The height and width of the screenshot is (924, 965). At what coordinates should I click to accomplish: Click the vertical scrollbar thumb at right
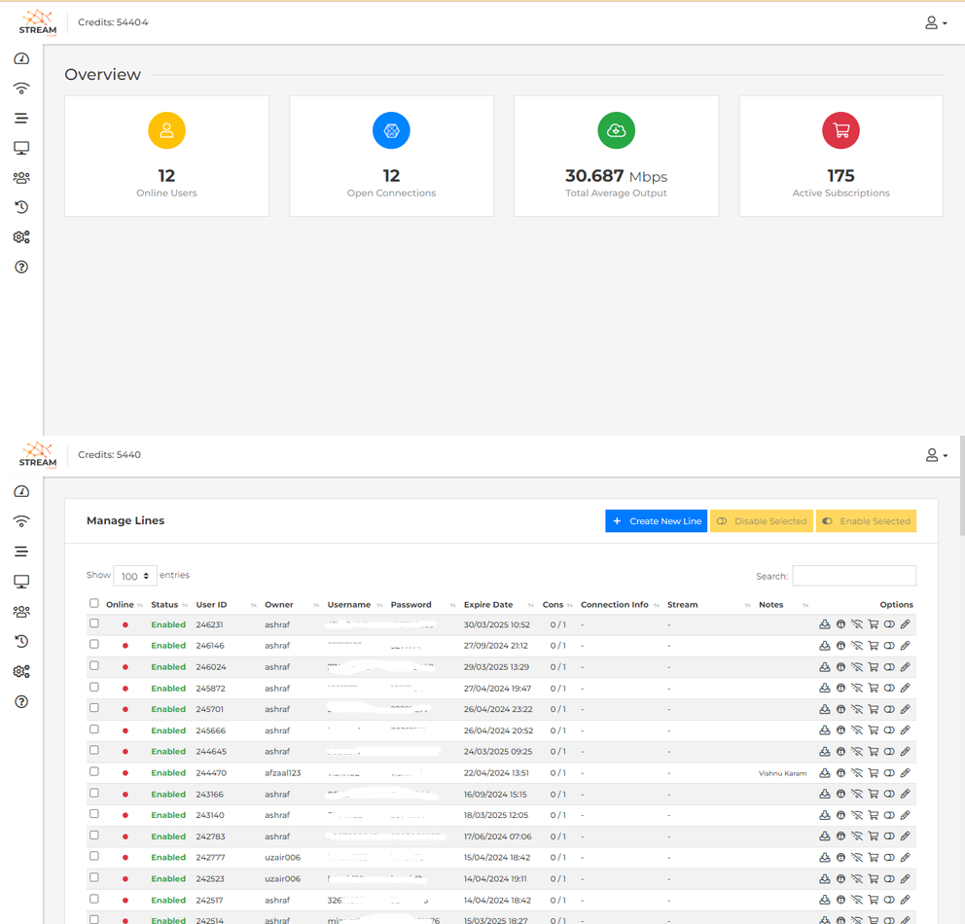pos(962,486)
